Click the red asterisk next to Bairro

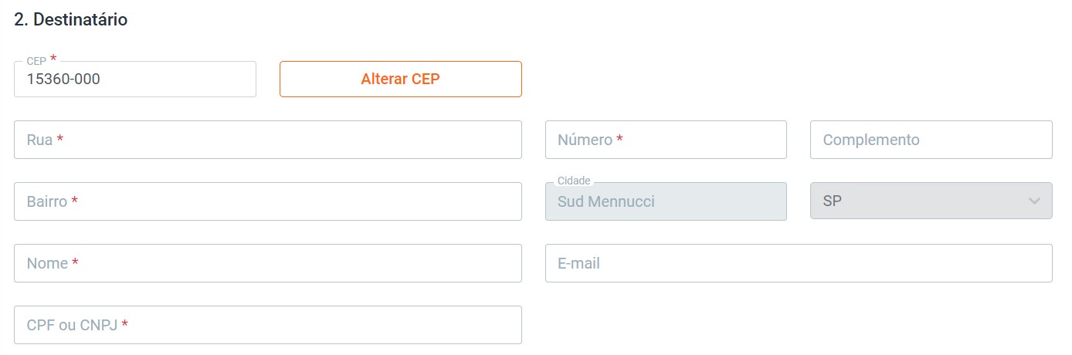coord(74,201)
